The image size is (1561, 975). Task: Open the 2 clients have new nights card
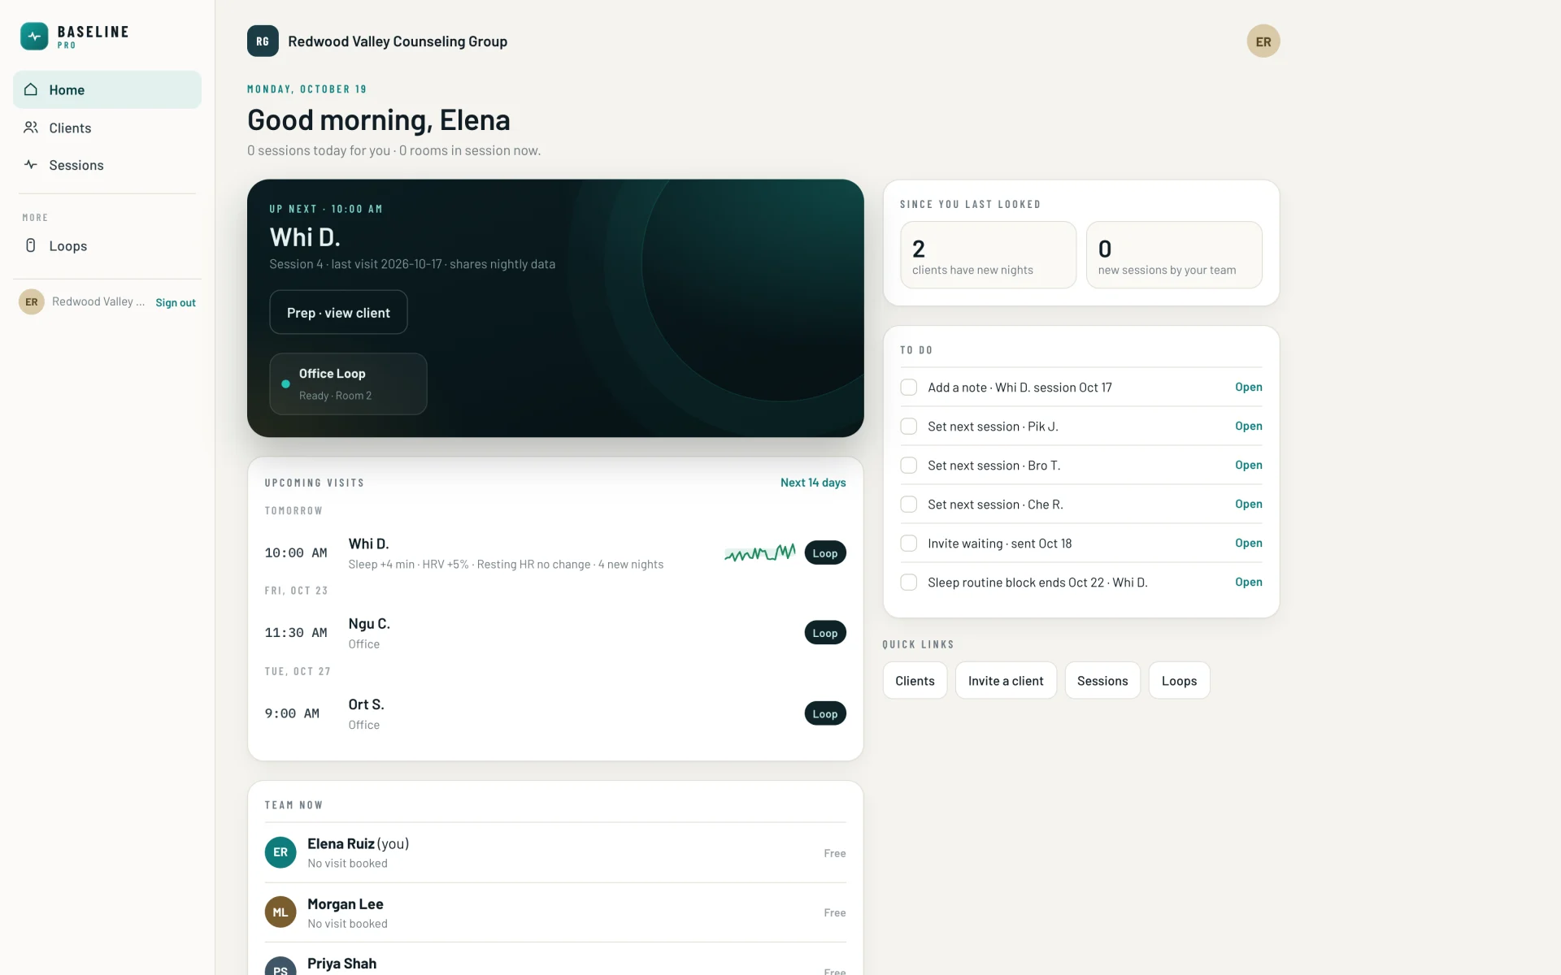pos(989,255)
